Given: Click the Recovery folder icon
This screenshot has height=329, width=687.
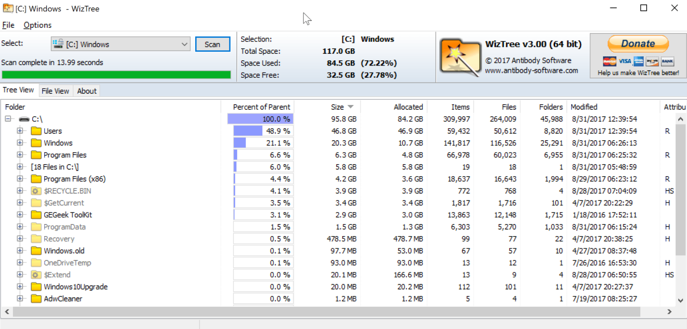Looking at the screenshot, I should point(36,239).
